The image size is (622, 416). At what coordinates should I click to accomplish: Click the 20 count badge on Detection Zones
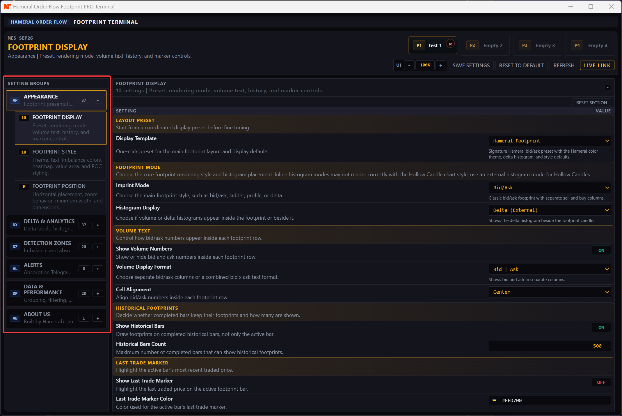pos(84,247)
